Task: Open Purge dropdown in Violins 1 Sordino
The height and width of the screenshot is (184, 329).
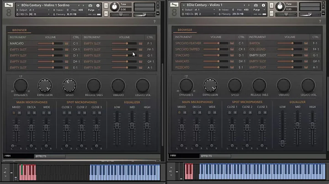Action: pyautogui.click(x=94, y=10)
